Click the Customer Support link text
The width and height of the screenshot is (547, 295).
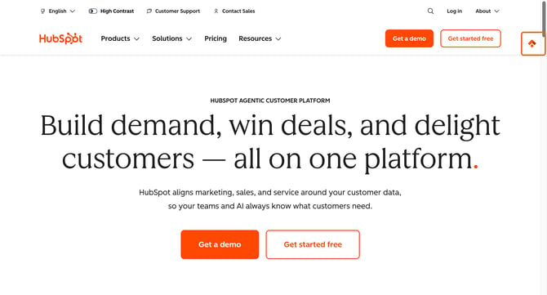(x=177, y=11)
